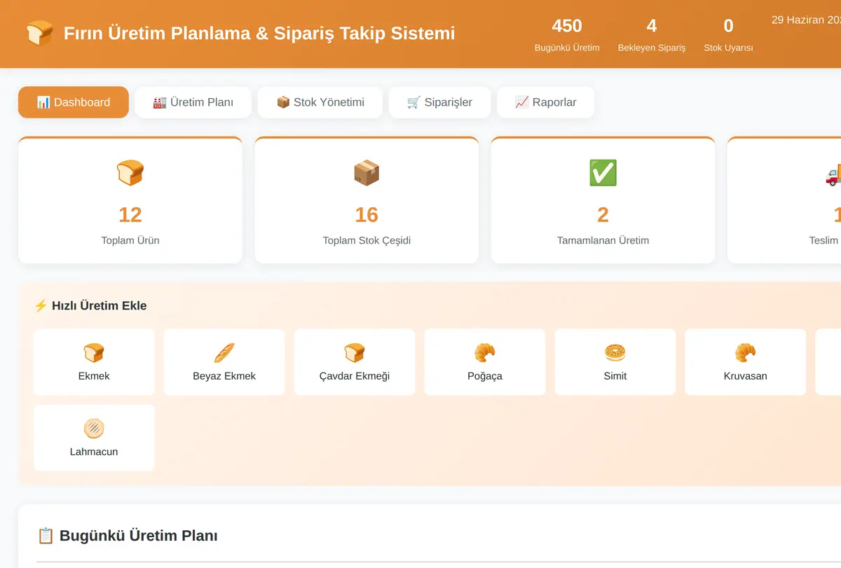This screenshot has width=841, height=568.
Task: Quick-add Çavdar Ekmeği production
Action: pos(355,362)
